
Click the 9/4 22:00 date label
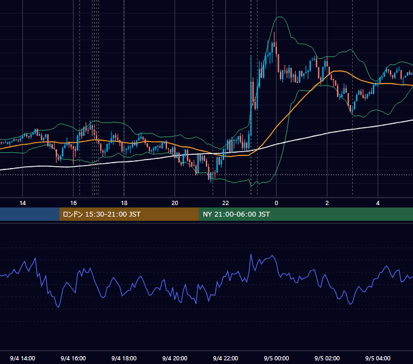[x=225, y=358]
